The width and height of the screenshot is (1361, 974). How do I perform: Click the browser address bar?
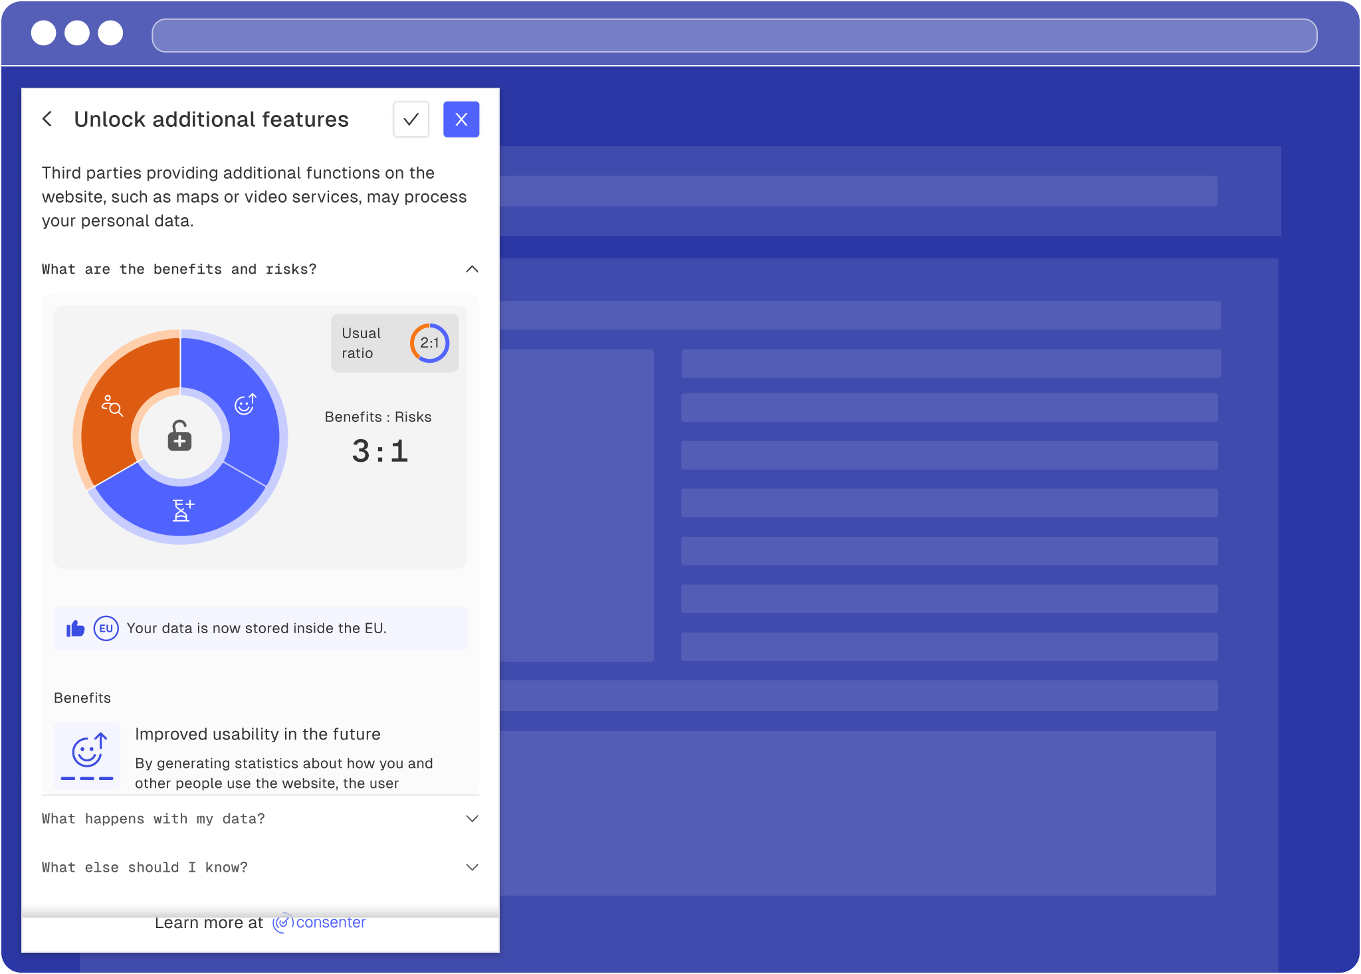click(x=734, y=35)
